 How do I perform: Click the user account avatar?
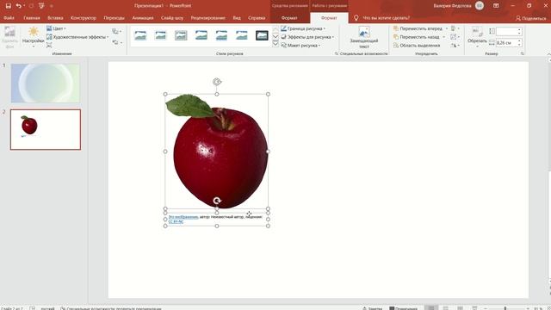tap(480, 6)
